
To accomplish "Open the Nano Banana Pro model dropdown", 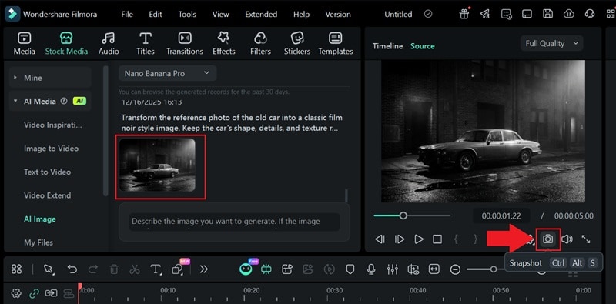I will [x=167, y=73].
